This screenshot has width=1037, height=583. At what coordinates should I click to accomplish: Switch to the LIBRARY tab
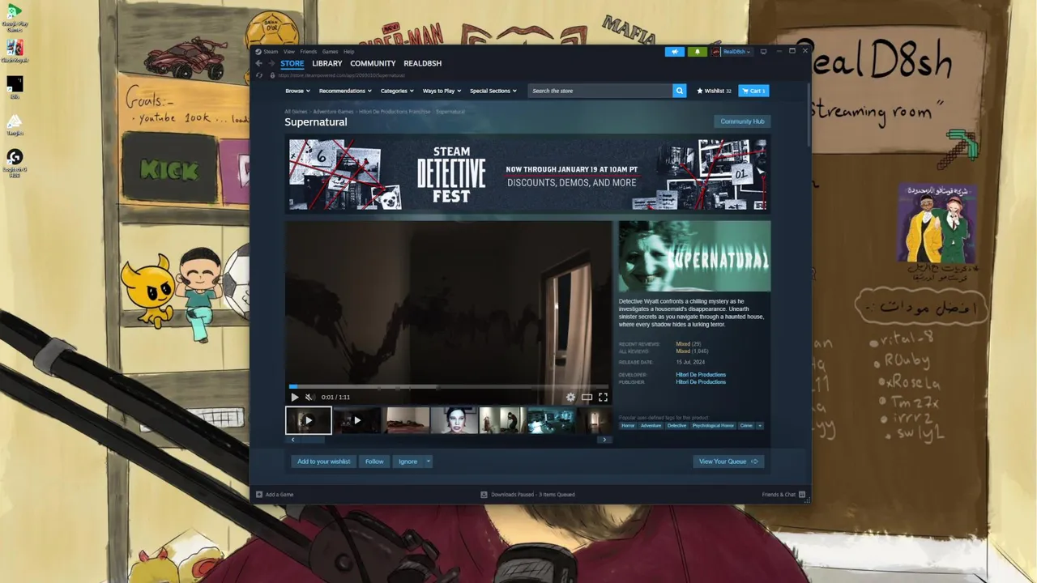click(326, 63)
